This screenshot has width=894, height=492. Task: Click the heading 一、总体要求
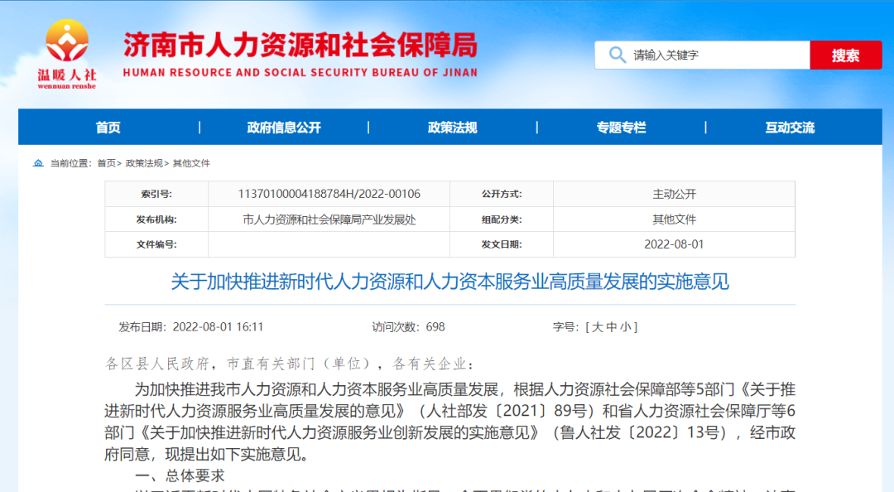[x=180, y=475]
